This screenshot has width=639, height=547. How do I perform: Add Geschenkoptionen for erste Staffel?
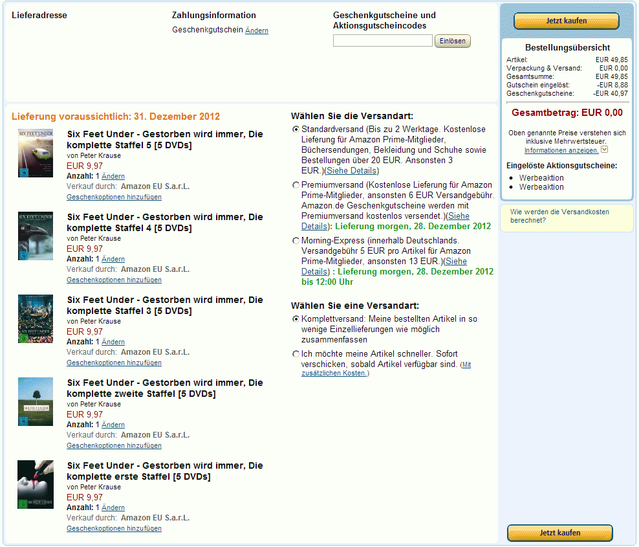click(114, 528)
